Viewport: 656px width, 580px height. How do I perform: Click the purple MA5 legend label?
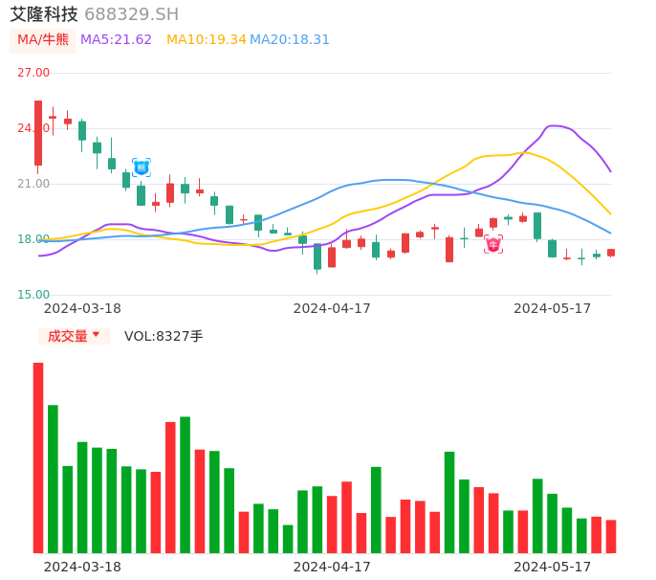(x=117, y=40)
